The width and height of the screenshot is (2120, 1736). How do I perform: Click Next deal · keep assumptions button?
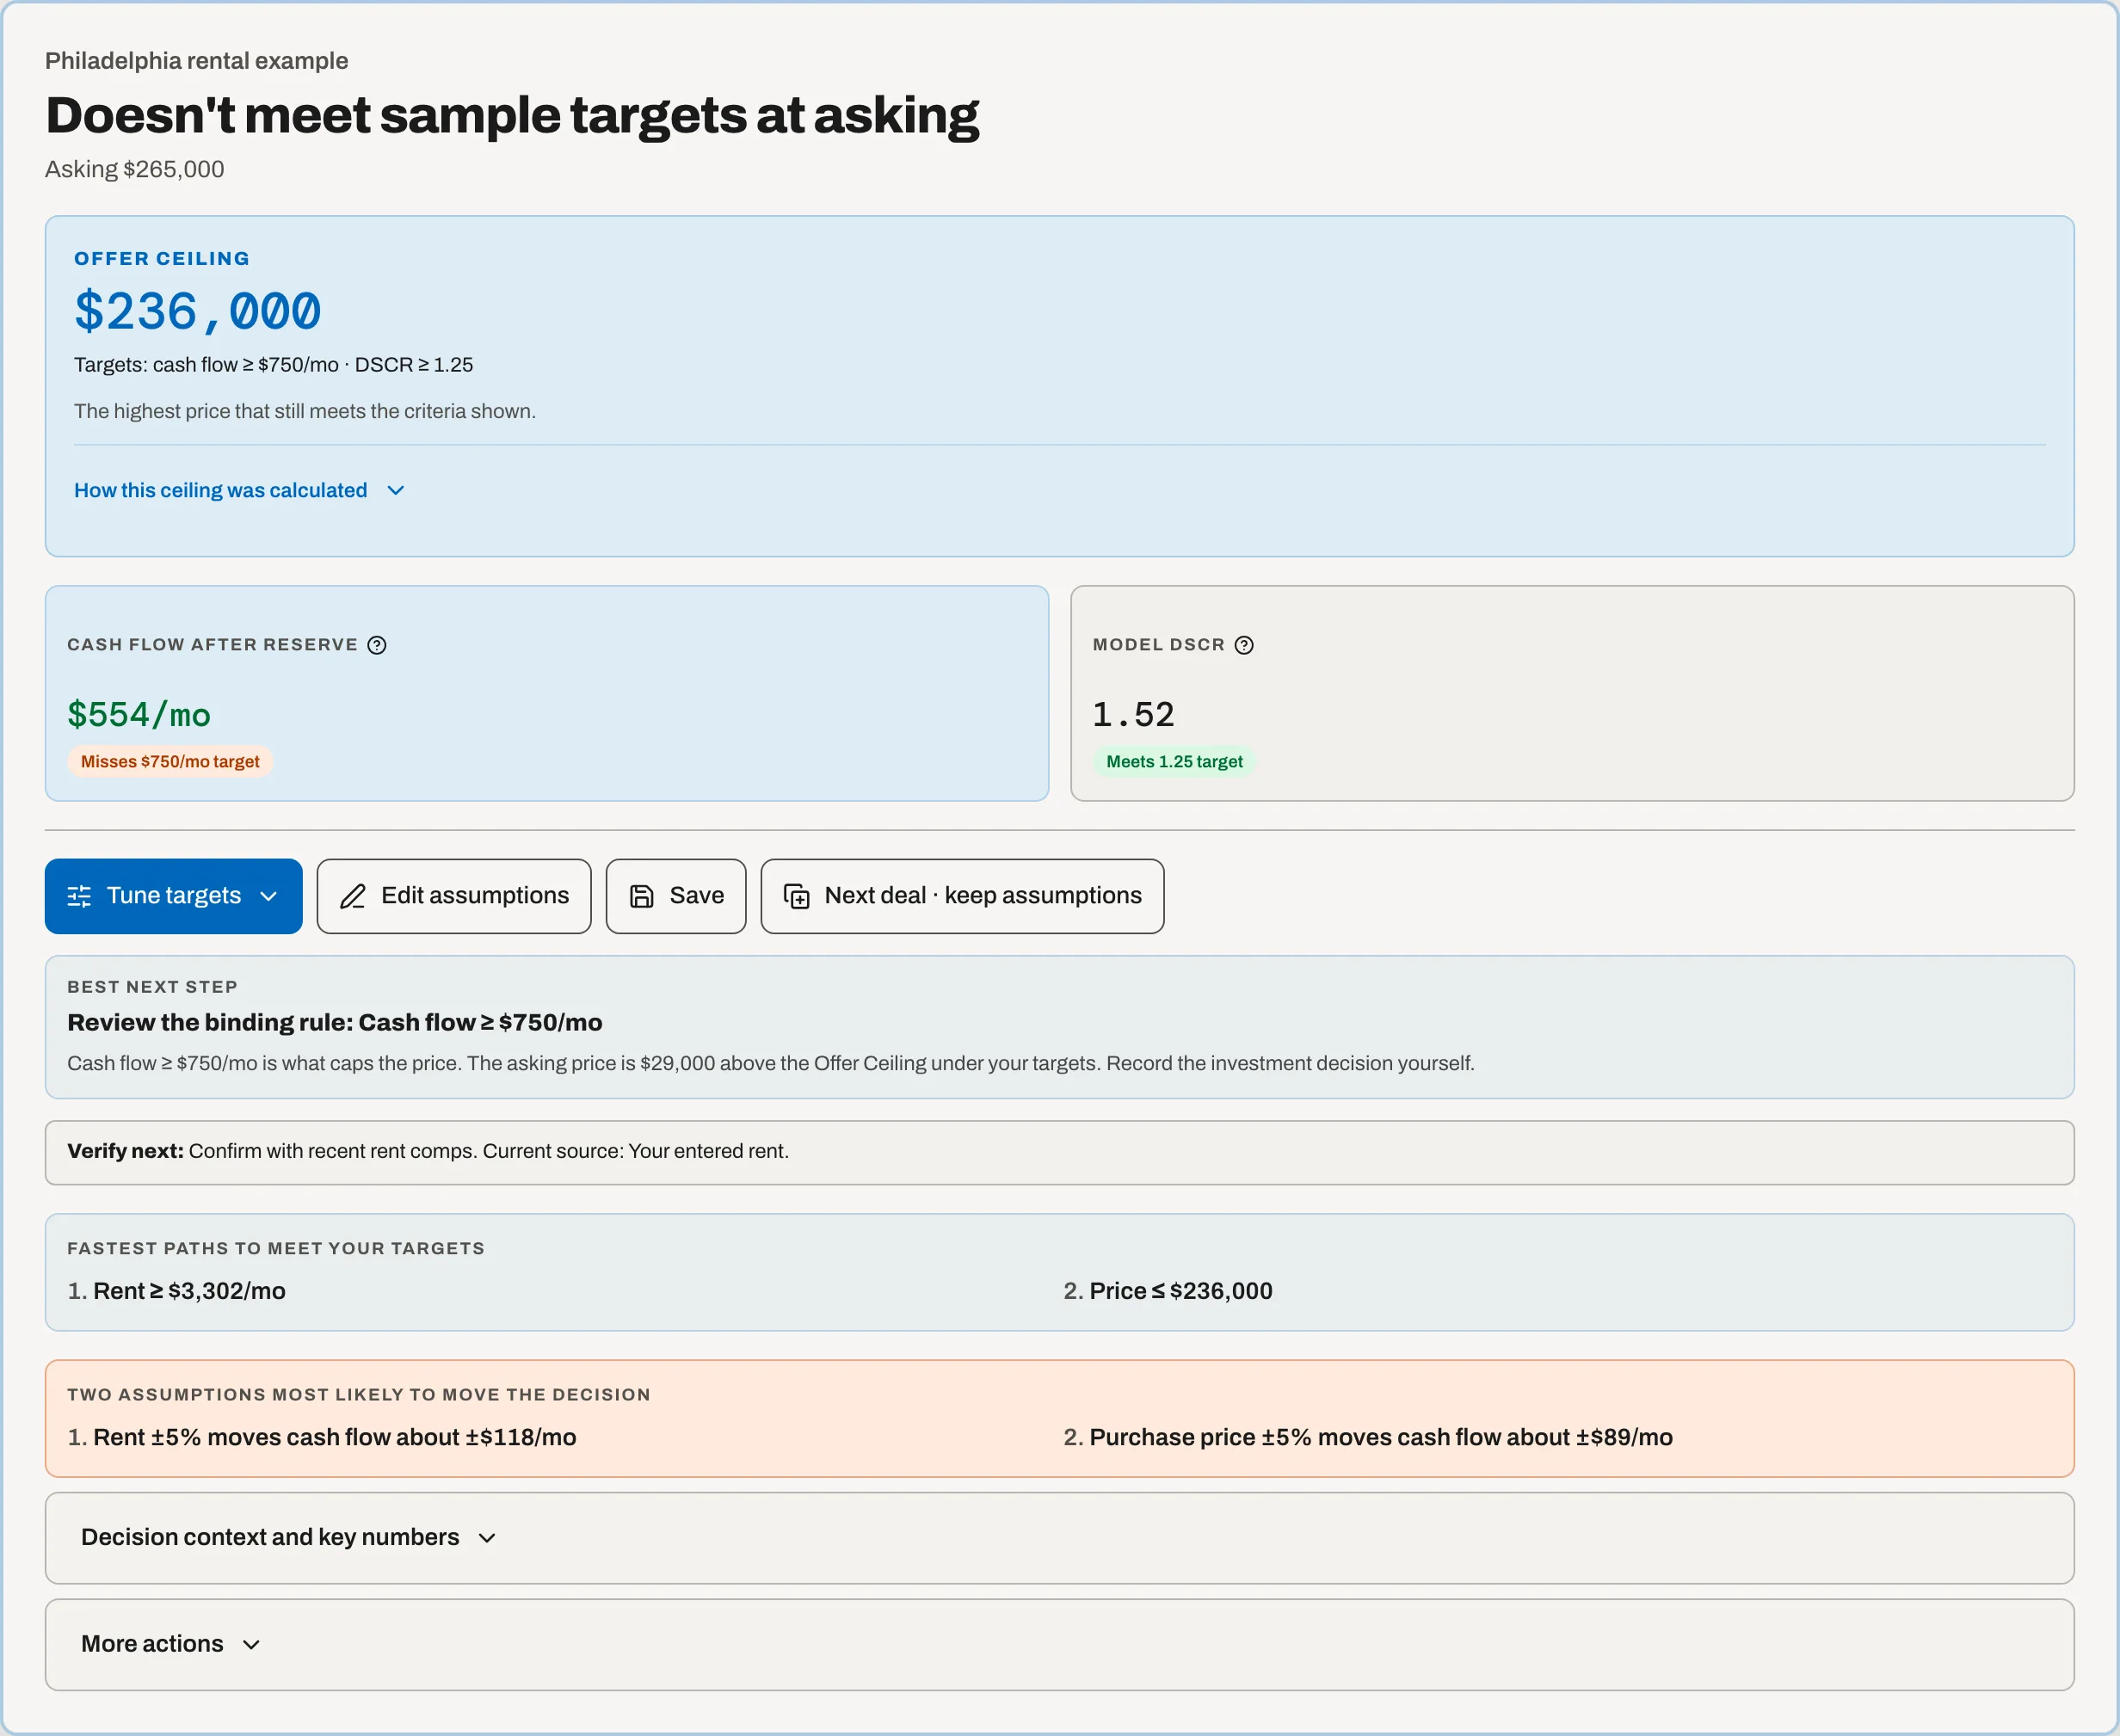tap(962, 896)
